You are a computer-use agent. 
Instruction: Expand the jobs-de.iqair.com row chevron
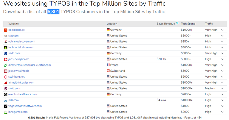click(222, 59)
